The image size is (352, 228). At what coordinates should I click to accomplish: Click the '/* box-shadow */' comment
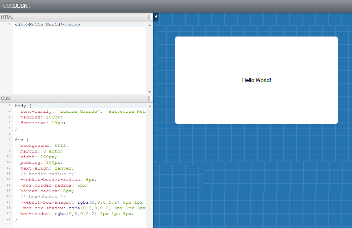tap(43, 197)
